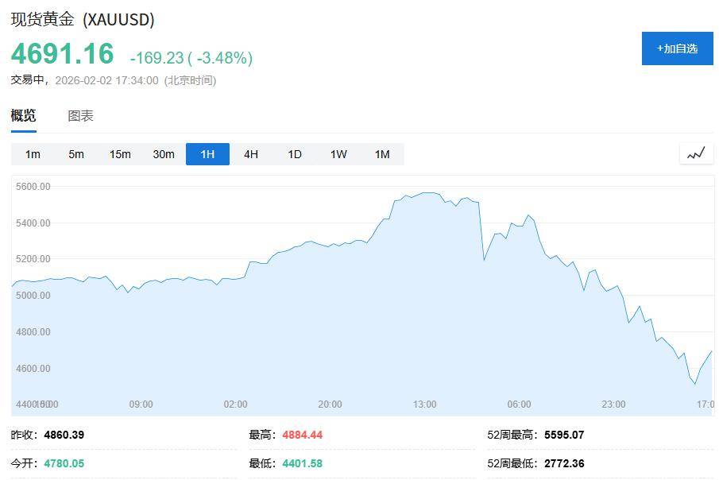Add gold to watchlist with +加自选
This screenshot has height=480, width=719.
pos(677,48)
